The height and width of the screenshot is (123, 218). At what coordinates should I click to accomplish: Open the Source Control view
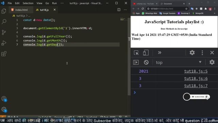click(4, 32)
